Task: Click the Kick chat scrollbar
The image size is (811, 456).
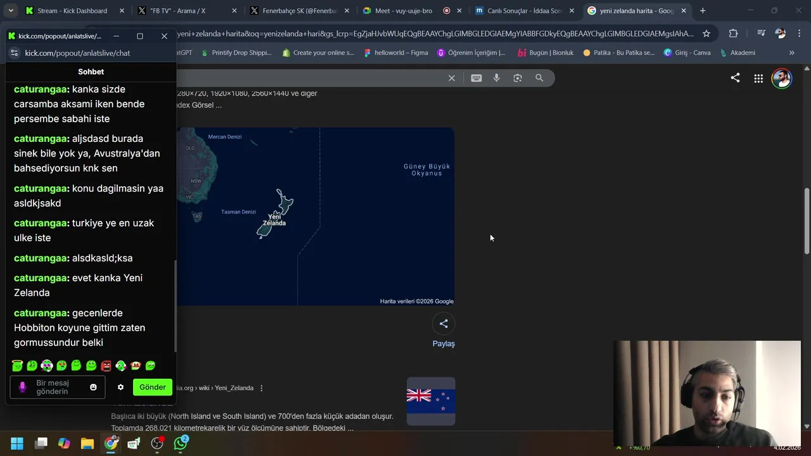Action: click(x=175, y=307)
